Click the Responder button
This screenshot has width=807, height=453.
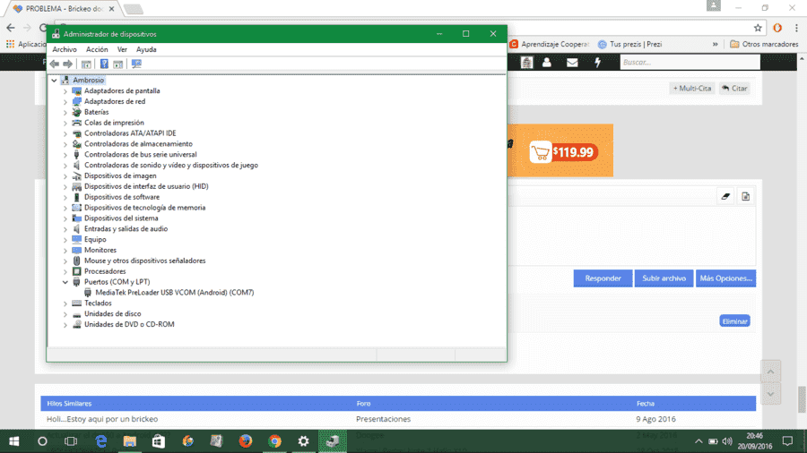pos(603,278)
